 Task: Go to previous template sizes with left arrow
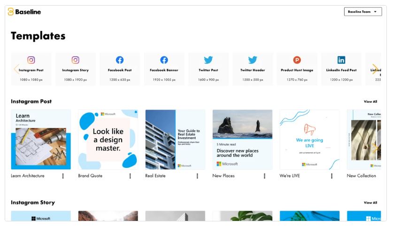pyautogui.click(x=16, y=69)
